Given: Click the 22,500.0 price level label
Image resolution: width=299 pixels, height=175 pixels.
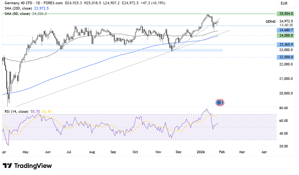Looking at the screenshot, I should coord(286,57).
